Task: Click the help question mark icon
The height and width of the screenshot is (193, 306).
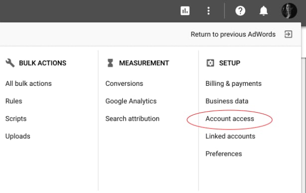Action: 240,11
